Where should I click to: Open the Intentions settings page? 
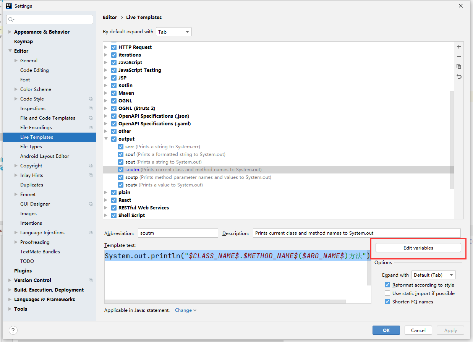click(31, 223)
